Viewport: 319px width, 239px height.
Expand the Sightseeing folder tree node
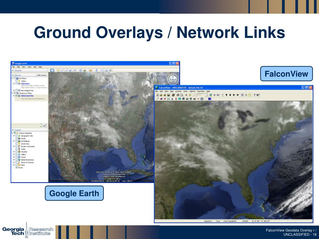(x=14, y=83)
